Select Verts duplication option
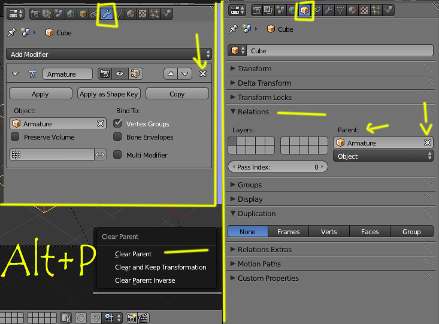 [x=329, y=232]
